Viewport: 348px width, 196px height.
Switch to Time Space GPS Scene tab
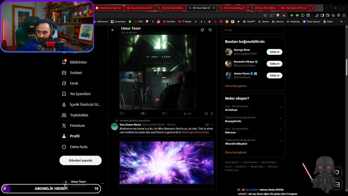pyautogui.click(x=294, y=8)
